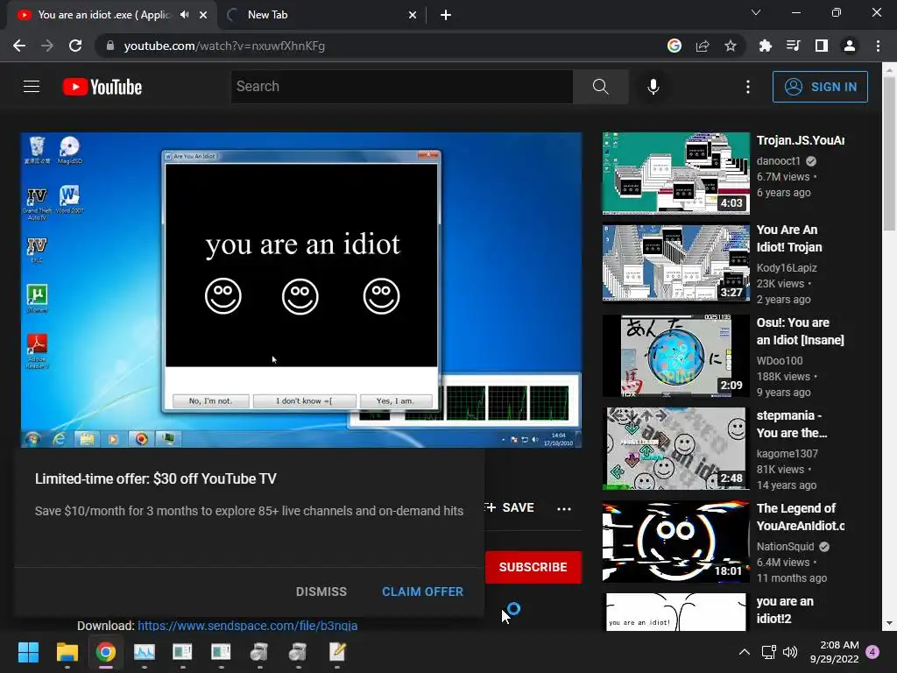Open the sendspace download link
Screen dimensions: 897x673
247,626
